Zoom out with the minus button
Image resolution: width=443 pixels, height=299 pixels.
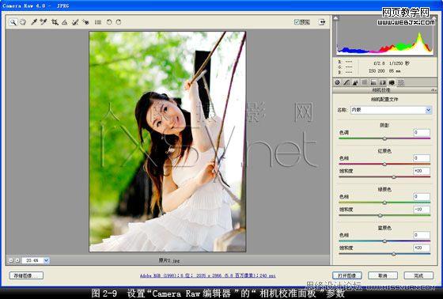[x=11, y=260]
